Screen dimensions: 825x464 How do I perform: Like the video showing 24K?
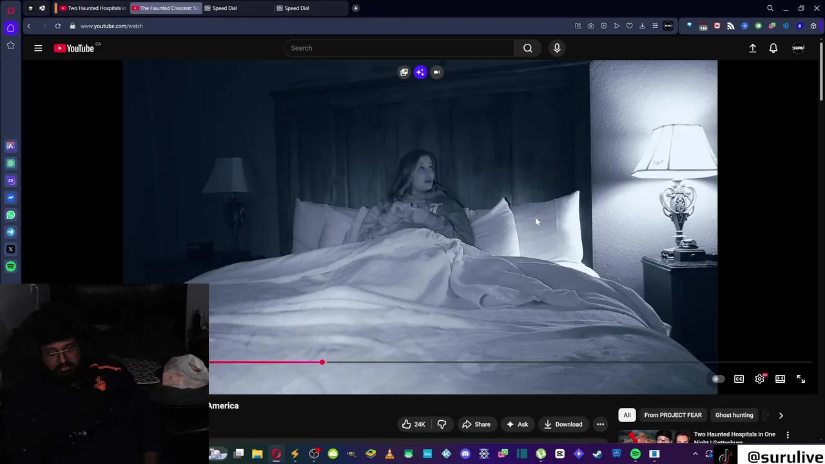point(413,424)
